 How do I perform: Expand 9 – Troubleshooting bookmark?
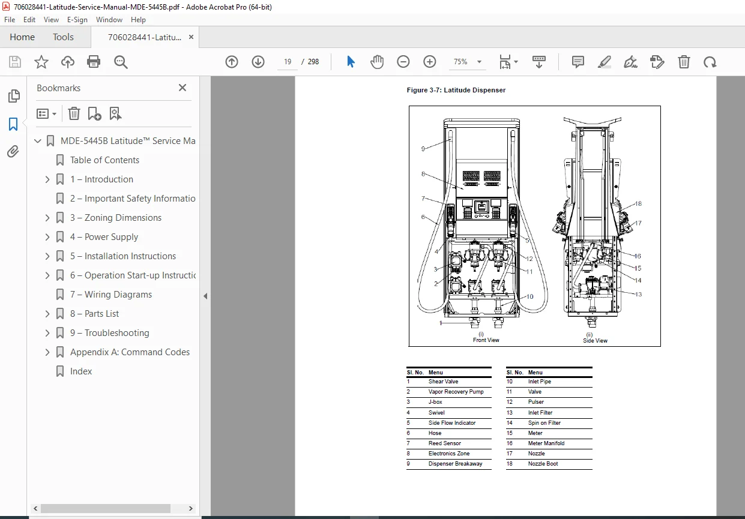[47, 333]
